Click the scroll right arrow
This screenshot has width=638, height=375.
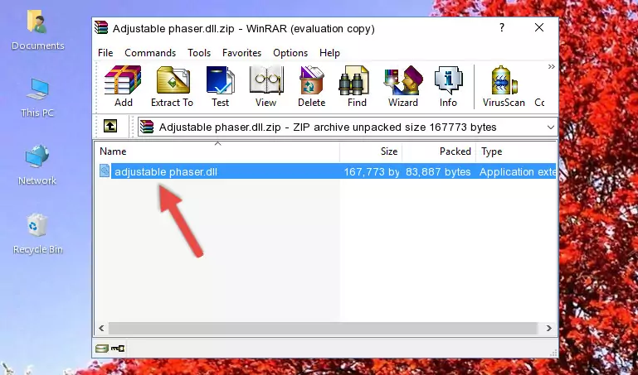click(549, 328)
